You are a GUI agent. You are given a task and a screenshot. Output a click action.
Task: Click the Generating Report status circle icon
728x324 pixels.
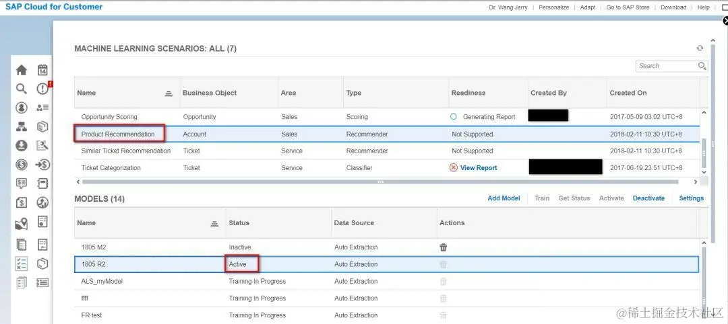tap(454, 117)
